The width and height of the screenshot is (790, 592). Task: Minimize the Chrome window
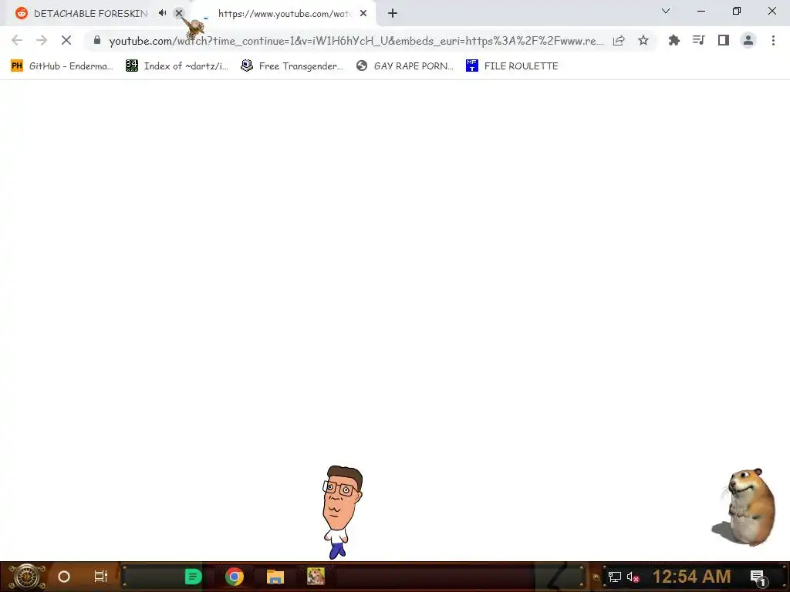701,11
